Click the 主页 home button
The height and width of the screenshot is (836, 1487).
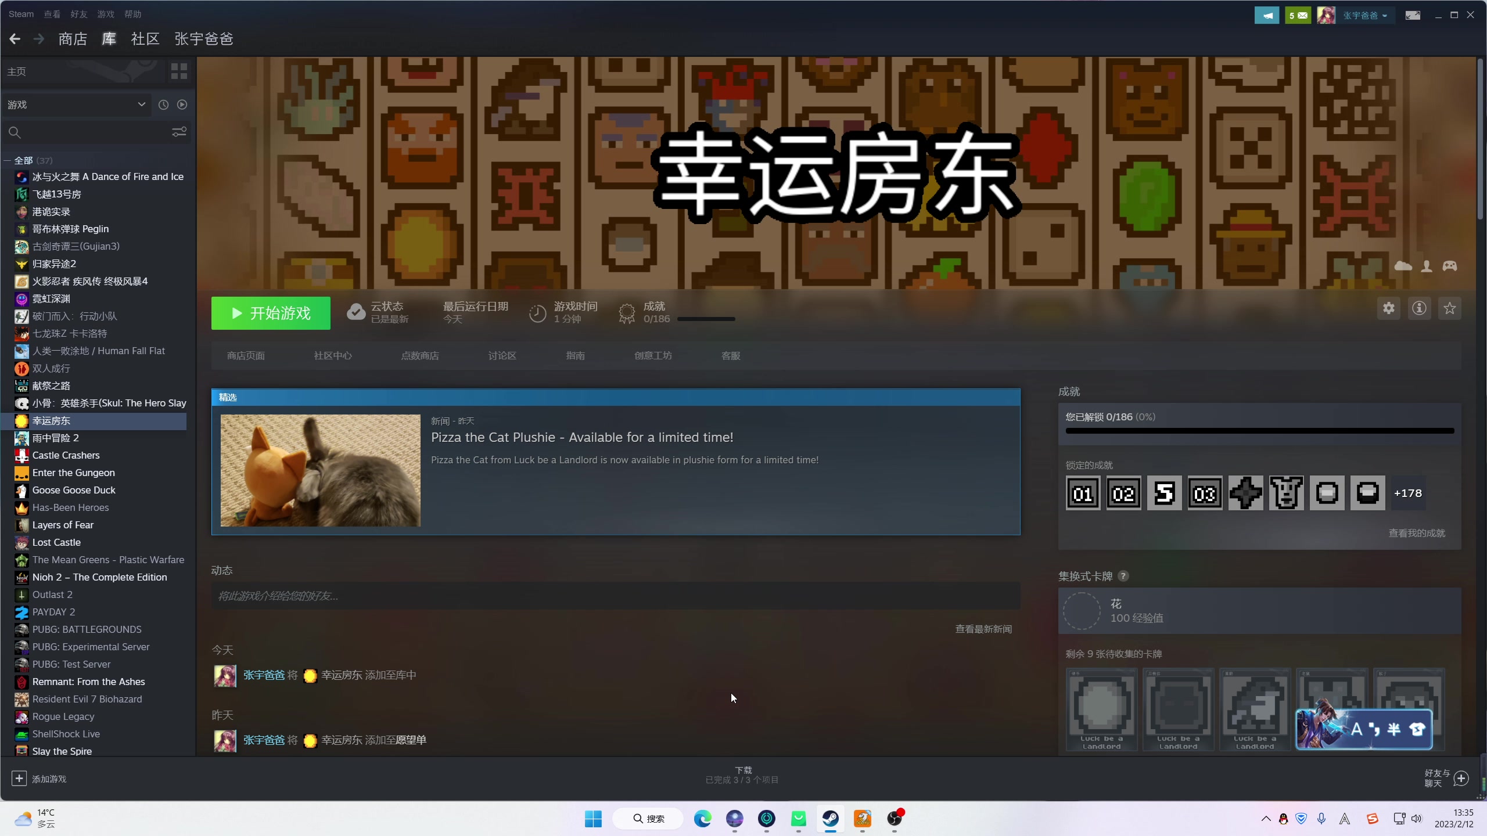click(84, 71)
